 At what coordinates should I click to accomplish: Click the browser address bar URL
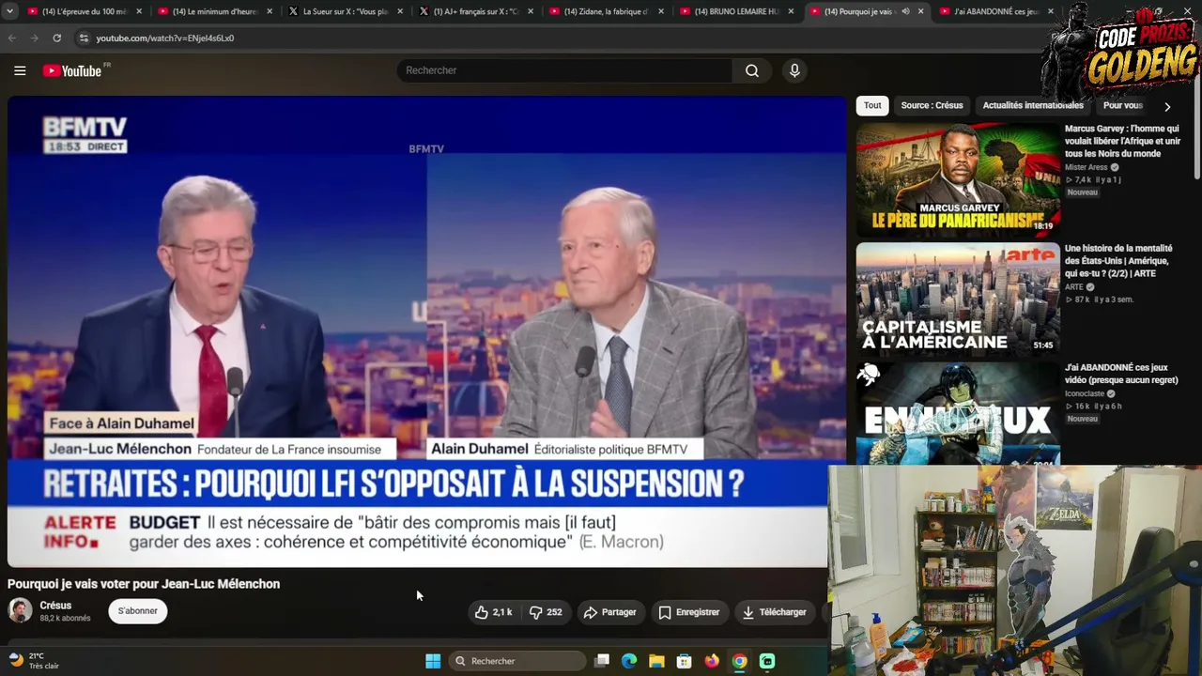(165, 38)
